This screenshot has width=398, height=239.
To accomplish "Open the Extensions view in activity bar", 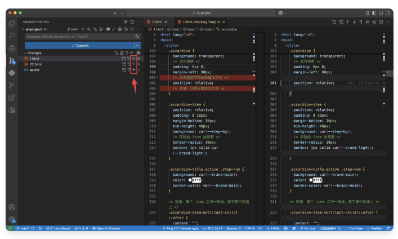I will [12, 98].
